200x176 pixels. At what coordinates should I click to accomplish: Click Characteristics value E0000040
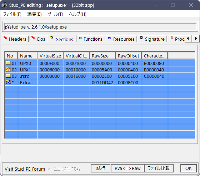coord(154,70)
